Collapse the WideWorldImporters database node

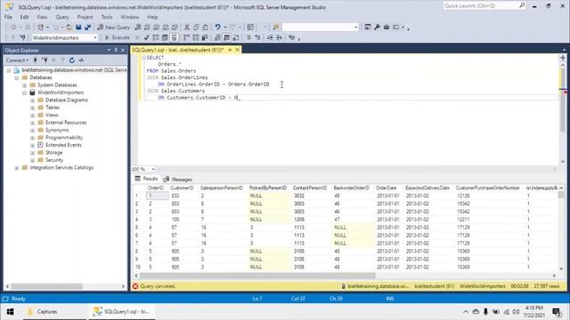click(x=24, y=92)
